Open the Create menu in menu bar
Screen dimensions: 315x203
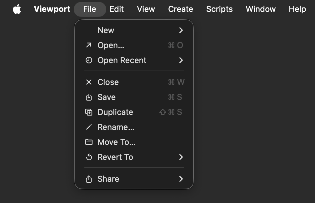(181, 9)
